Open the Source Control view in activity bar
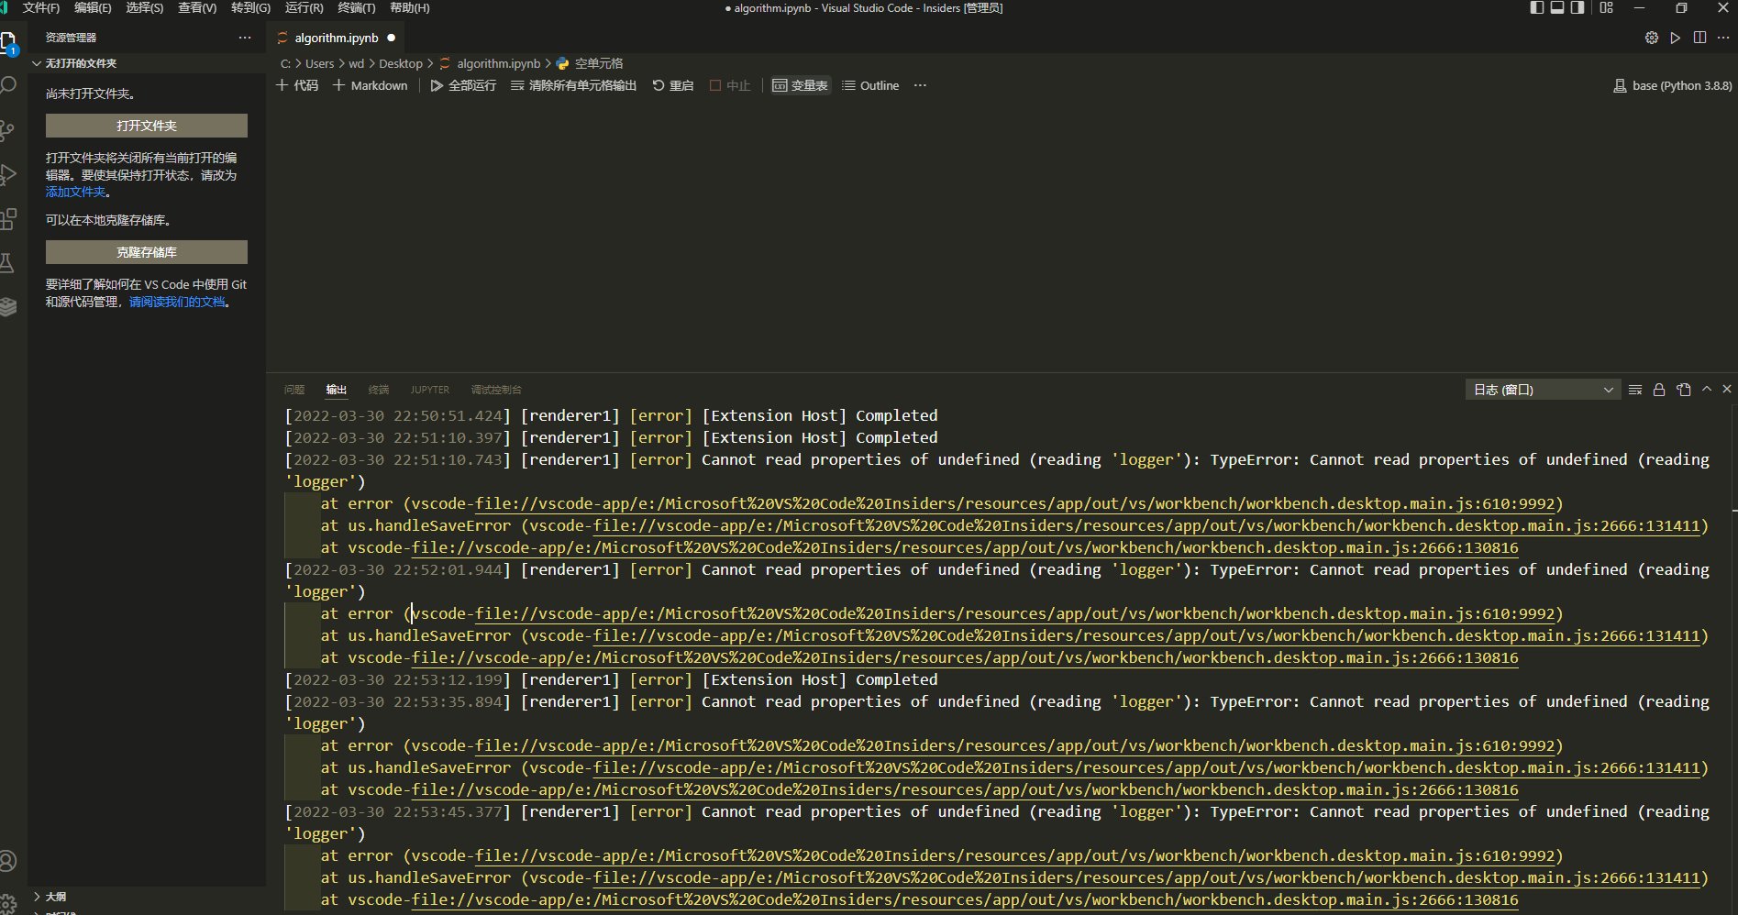This screenshot has height=915, width=1738. pos(10,130)
